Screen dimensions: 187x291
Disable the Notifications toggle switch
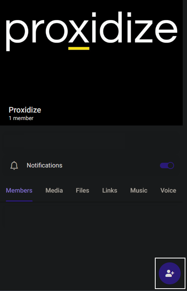point(167,166)
